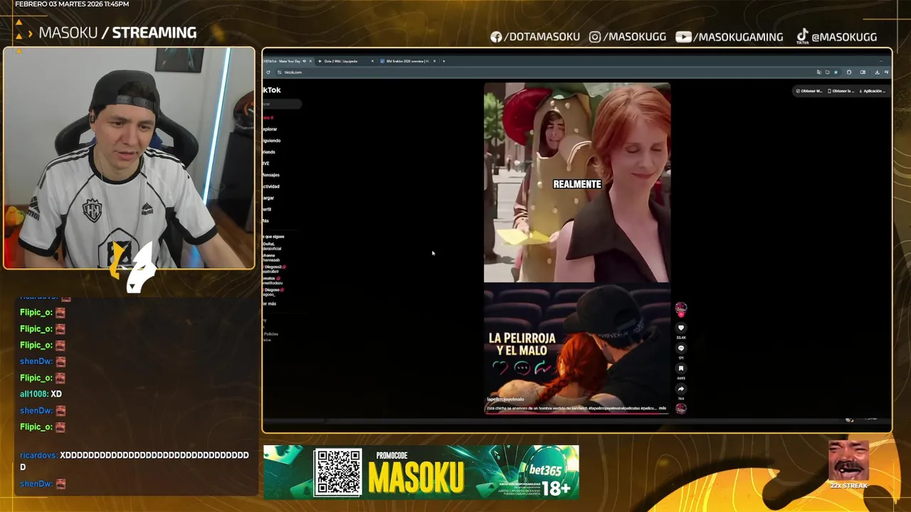The image size is (911, 512).
Task: Close the Dota 2 Wiki tab
Action: 372,61
